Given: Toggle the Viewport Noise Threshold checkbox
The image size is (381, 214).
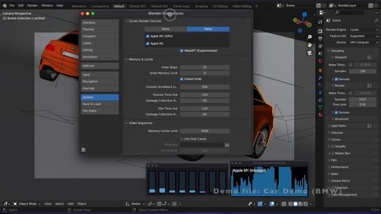Looking at the screenshot, I should click(351, 65).
